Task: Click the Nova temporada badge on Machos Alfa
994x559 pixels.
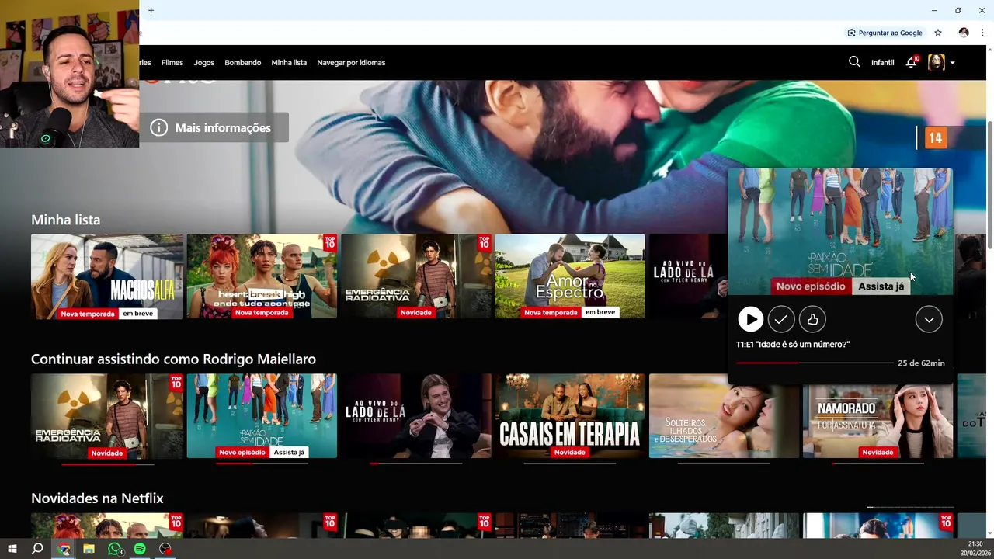Action: pos(88,313)
